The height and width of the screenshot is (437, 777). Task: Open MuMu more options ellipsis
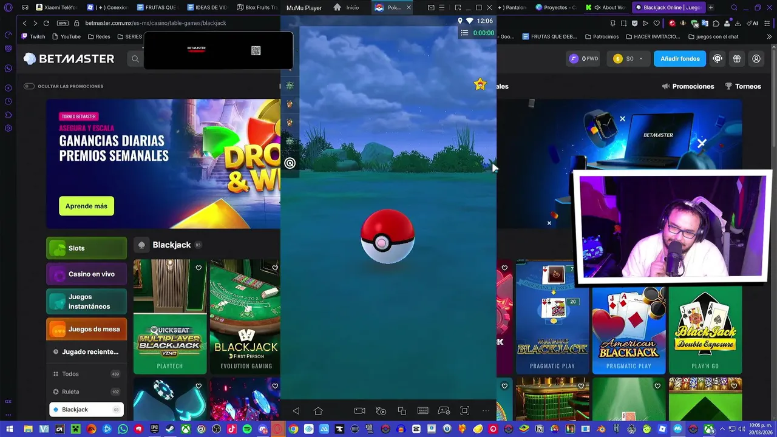486,411
